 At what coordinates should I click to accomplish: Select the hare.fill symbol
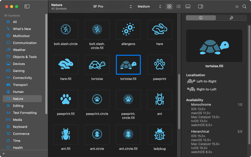[65, 65]
